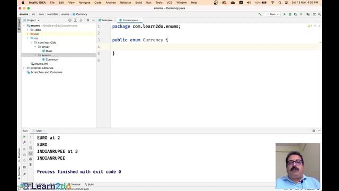
Task: Open Search Everywhere magnifier in IntelliJ toolbar
Action: 319,14
